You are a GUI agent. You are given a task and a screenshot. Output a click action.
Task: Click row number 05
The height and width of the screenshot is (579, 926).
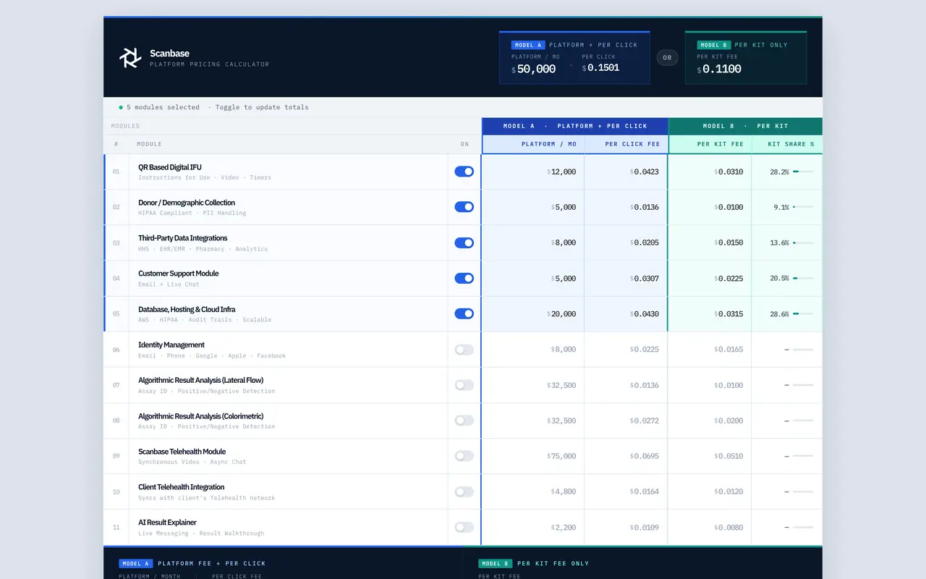tap(116, 314)
